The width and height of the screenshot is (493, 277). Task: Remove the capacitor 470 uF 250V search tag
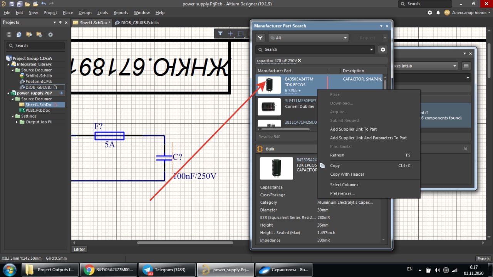tap(300, 60)
